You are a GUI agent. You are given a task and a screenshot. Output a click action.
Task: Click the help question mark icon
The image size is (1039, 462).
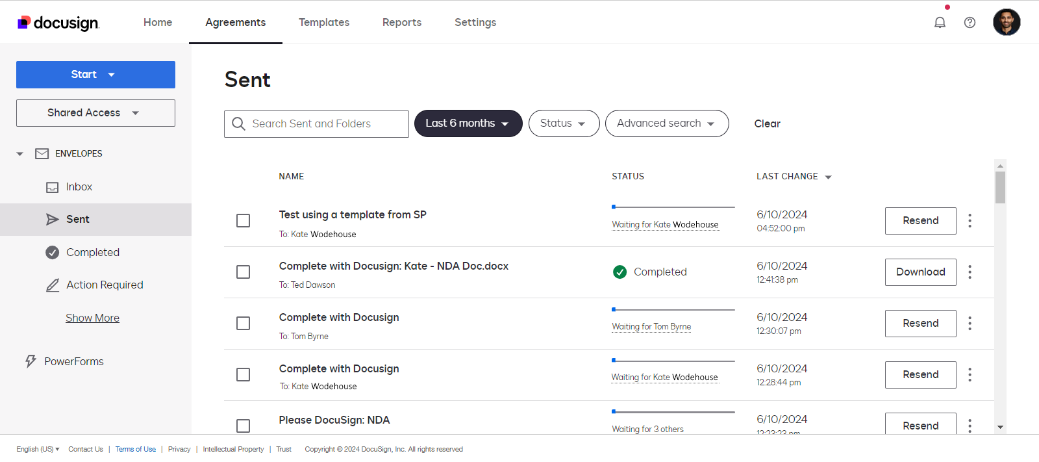[x=970, y=23]
